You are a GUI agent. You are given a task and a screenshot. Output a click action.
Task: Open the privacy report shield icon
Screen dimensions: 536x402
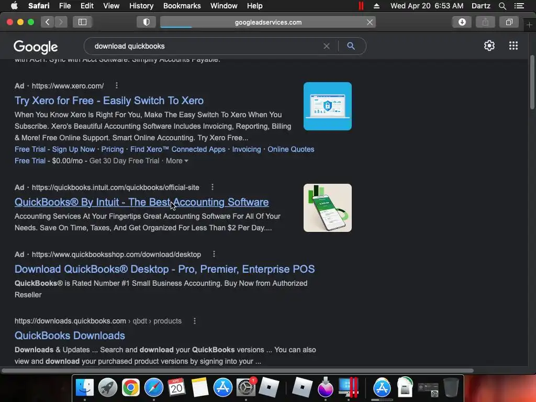(147, 22)
